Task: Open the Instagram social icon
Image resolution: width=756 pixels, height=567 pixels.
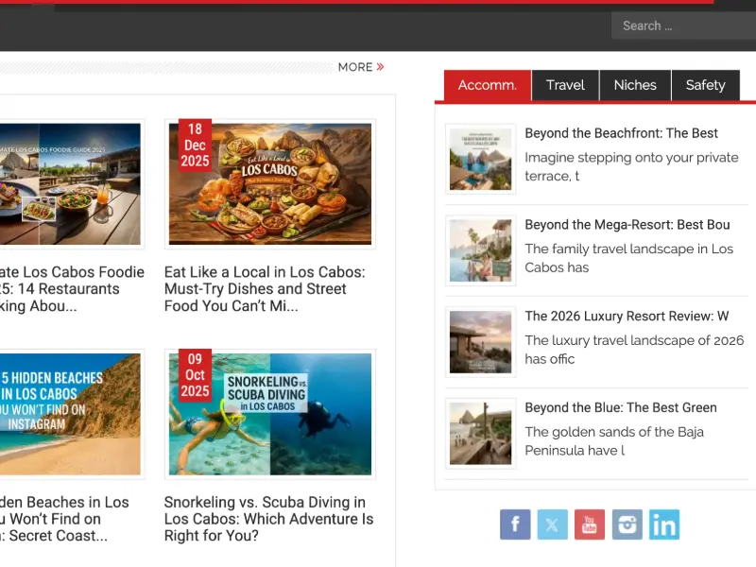Action: 627,524
